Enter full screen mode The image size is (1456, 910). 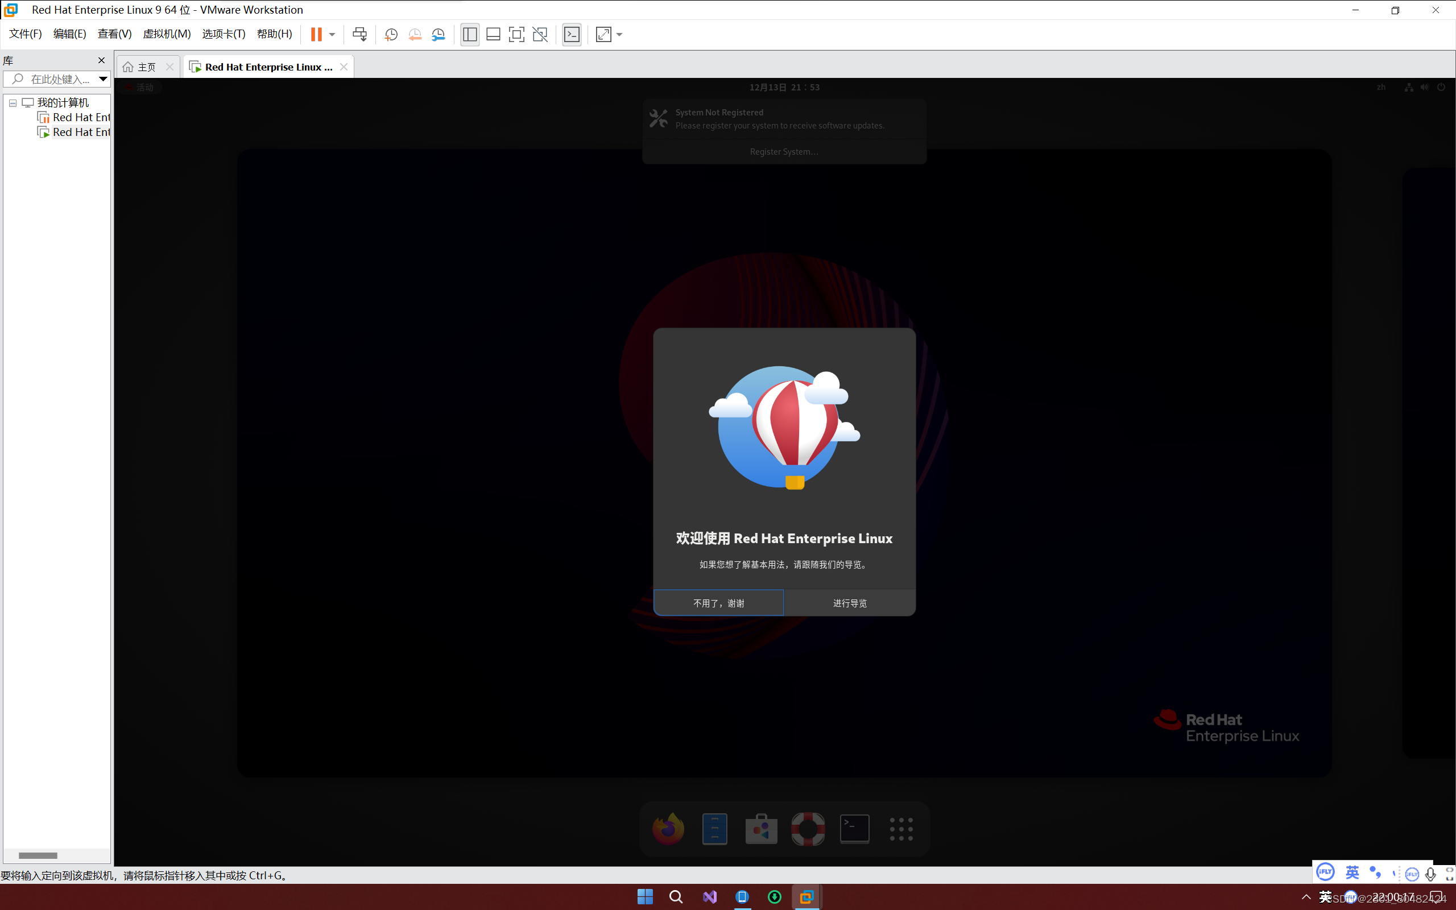(516, 34)
